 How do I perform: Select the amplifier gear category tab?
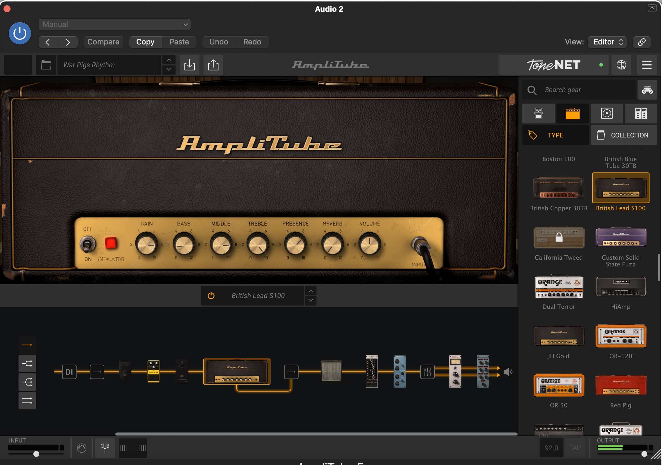coord(573,113)
